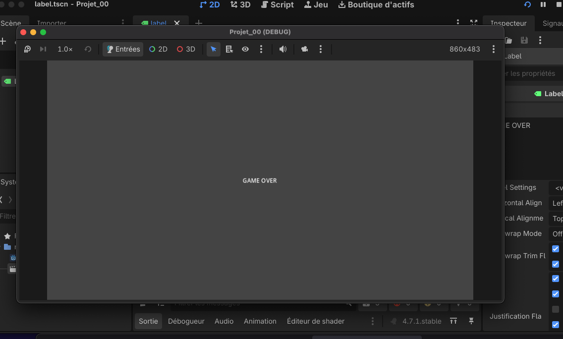Mute game audio with the speaker icon
The width and height of the screenshot is (563, 339).
click(x=283, y=49)
